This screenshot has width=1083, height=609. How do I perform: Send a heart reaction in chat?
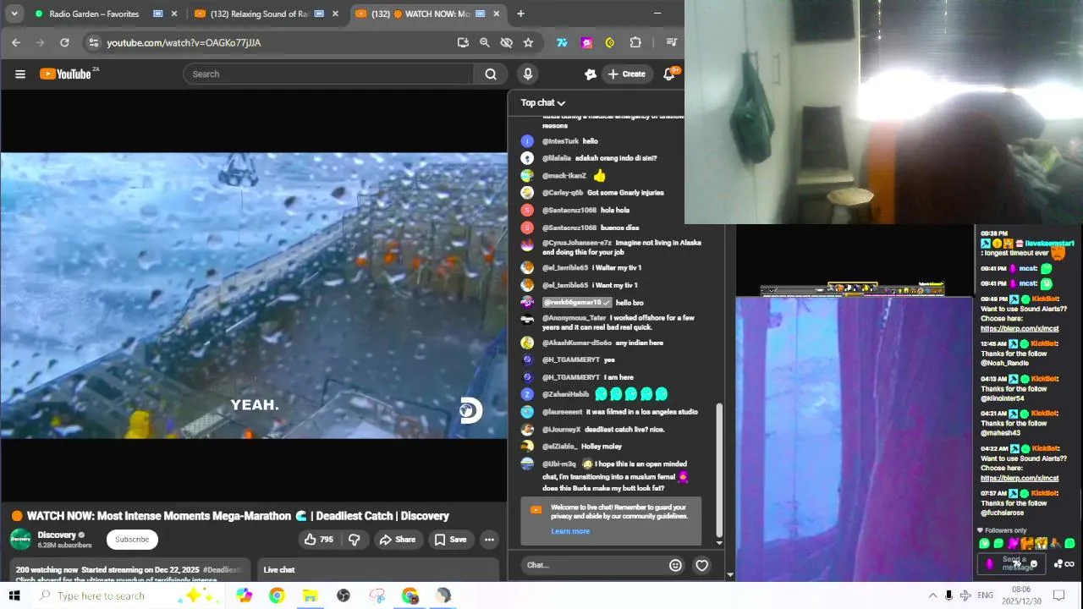701,565
